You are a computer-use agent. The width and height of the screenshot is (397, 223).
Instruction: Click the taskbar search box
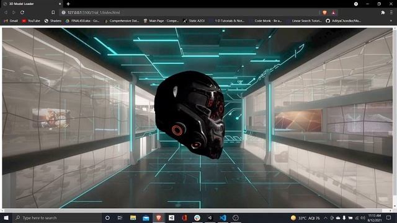[57, 217]
